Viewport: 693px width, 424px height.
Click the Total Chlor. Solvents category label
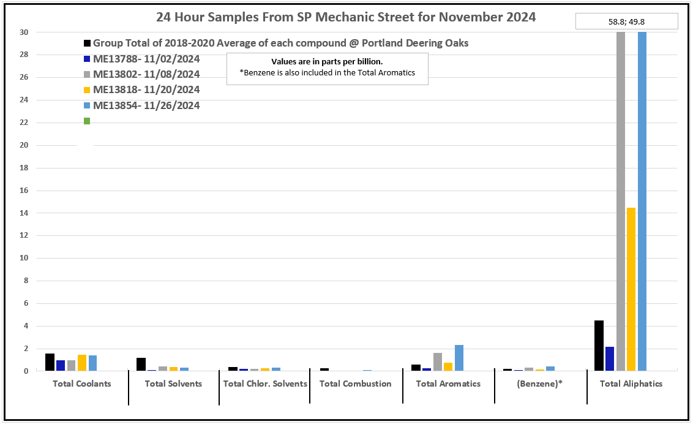click(x=265, y=384)
